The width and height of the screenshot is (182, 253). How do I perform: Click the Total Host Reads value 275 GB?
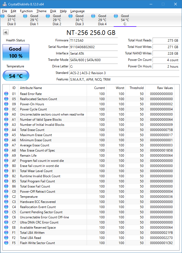click(x=166, y=41)
